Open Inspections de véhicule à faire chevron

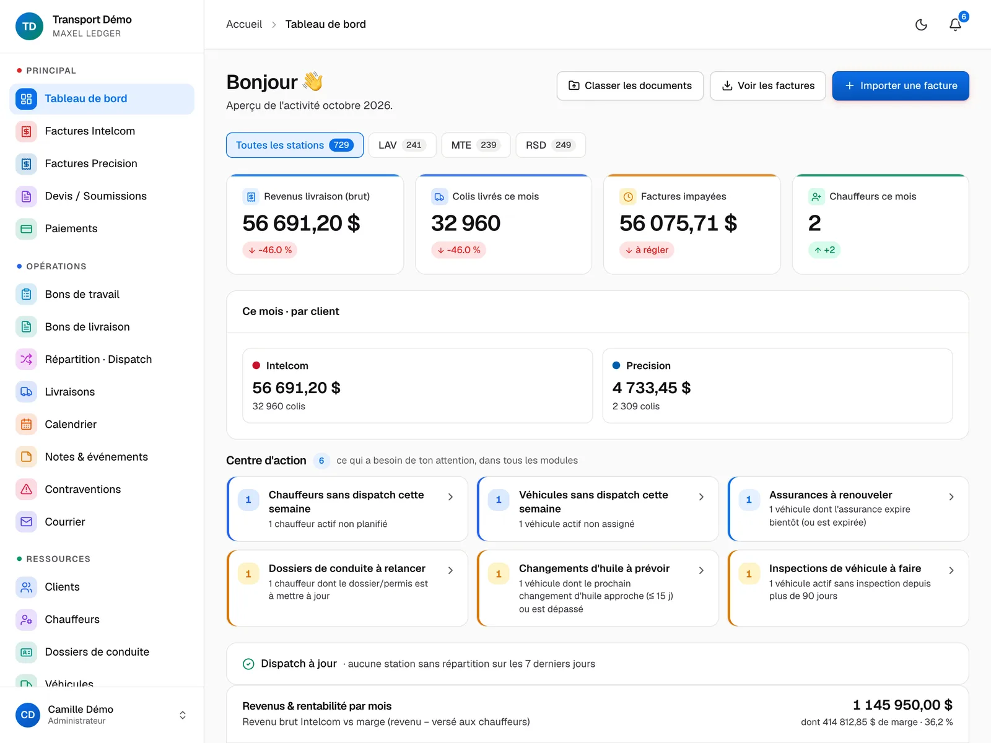(951, 570)
